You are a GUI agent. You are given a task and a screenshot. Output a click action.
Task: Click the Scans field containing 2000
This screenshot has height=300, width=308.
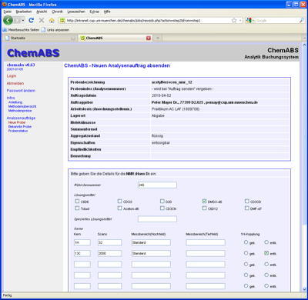tap(109, 253)
